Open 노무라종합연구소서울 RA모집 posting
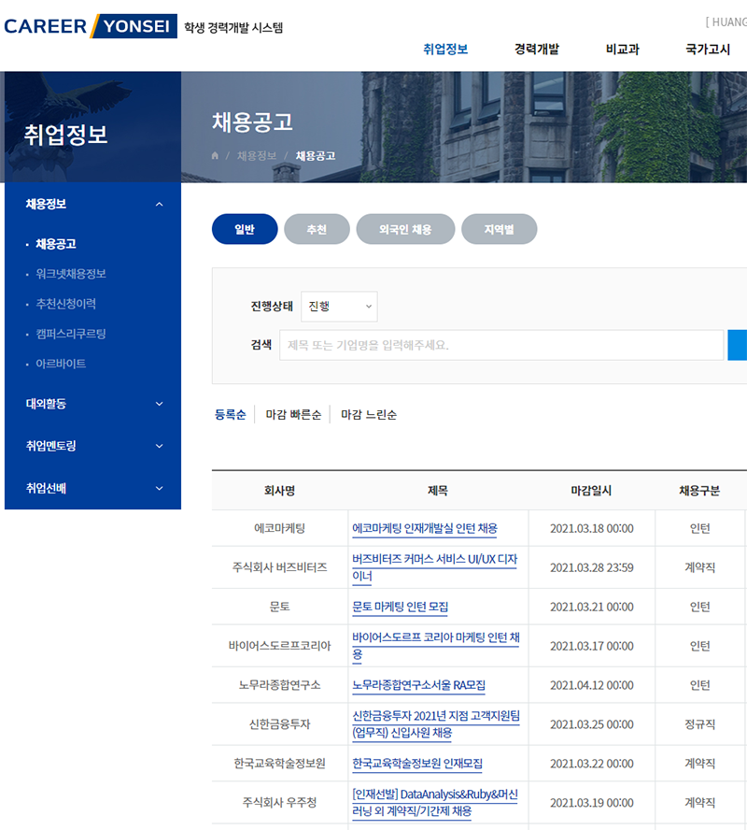 point(418,685)
